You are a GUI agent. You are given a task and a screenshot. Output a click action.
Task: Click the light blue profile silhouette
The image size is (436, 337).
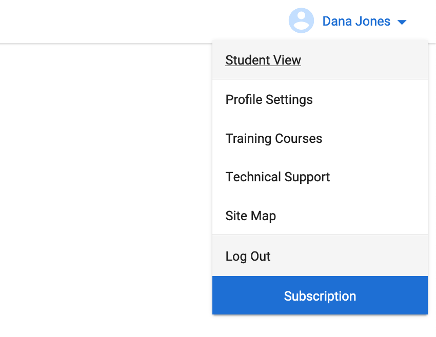[x=301, y=20]
